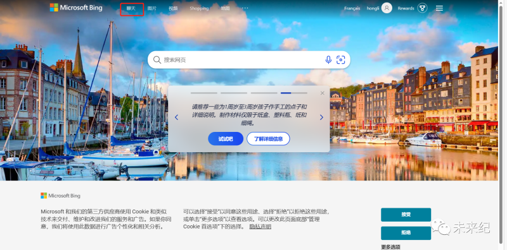The width and height of the screenshot is (507, 250).
Task: Open the 隐私声明 privacy link
Action: (260, 227)
